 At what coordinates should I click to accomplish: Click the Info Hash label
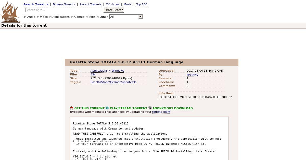(167, 93)
